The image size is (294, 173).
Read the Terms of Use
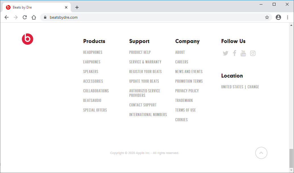pos(185,110)
